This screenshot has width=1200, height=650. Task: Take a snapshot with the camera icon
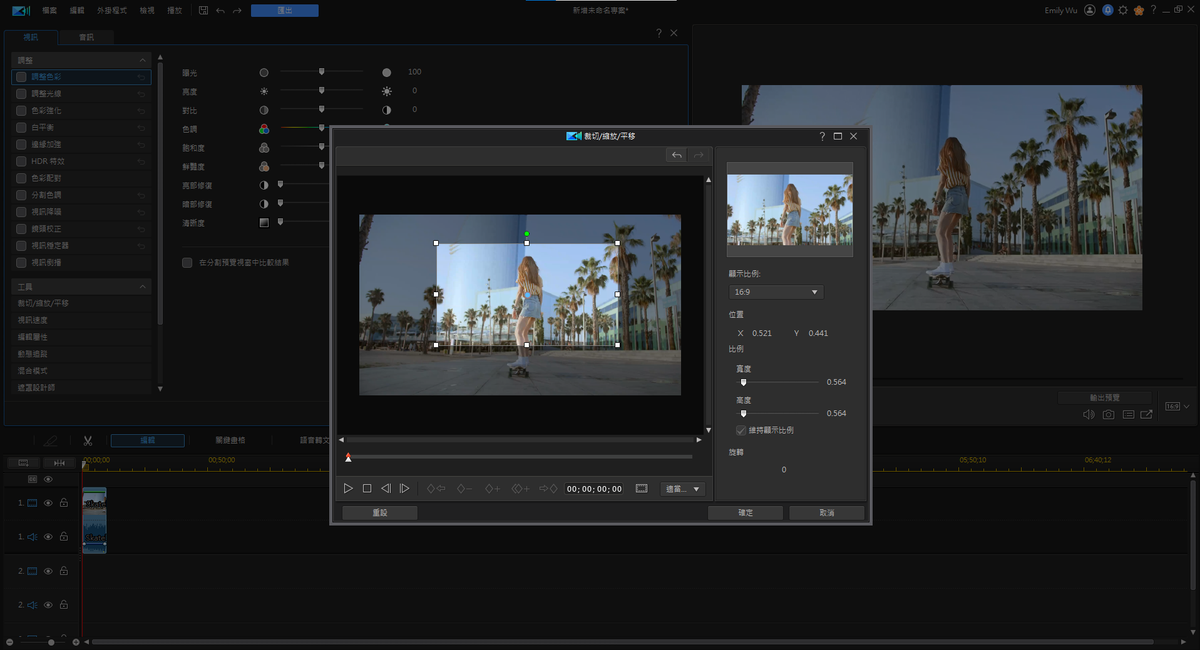click(x=1109, y=414)
